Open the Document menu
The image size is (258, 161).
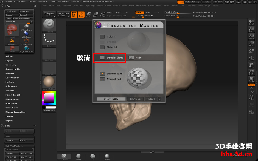pyautogui.click(x=67, y=6)
